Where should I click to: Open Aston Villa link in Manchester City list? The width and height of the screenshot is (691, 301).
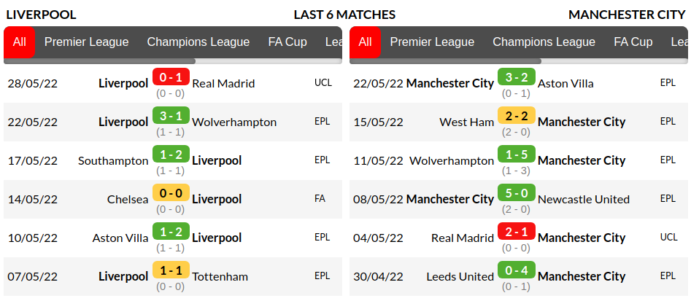click(565, 83)
